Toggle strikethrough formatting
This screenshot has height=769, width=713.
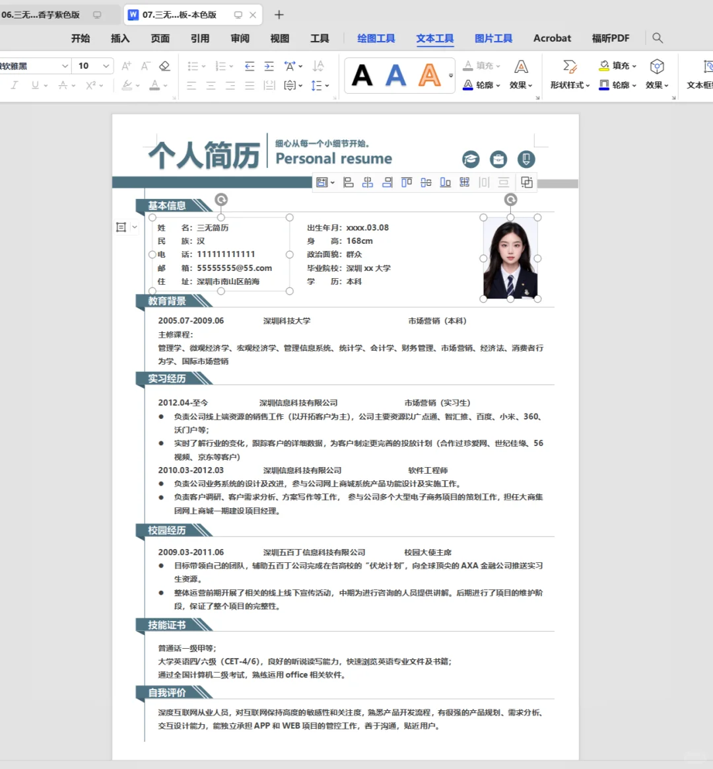coord(63,85)
